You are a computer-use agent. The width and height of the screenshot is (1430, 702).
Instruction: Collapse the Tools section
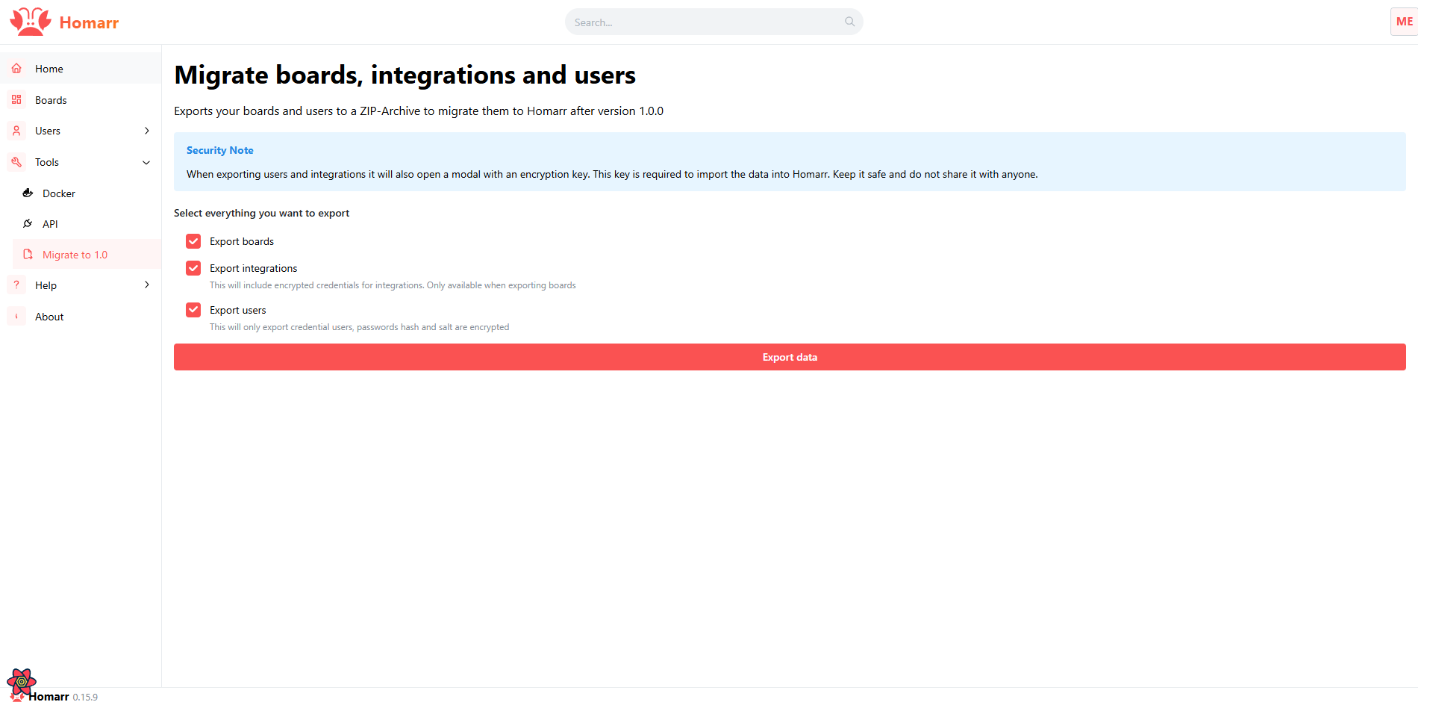coord(146,162)
